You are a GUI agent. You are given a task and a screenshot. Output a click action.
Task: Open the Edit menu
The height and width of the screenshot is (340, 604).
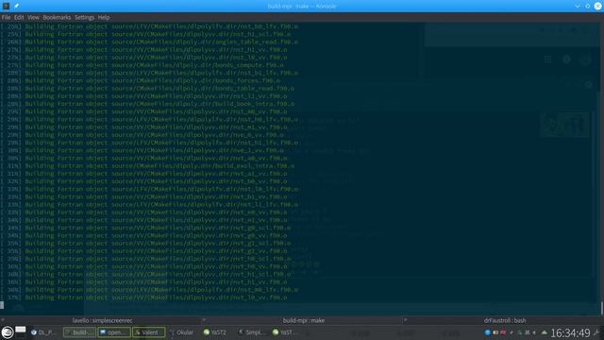tap(19, 17)
